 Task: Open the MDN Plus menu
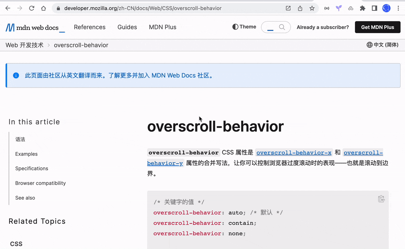[x=163, y=27]
